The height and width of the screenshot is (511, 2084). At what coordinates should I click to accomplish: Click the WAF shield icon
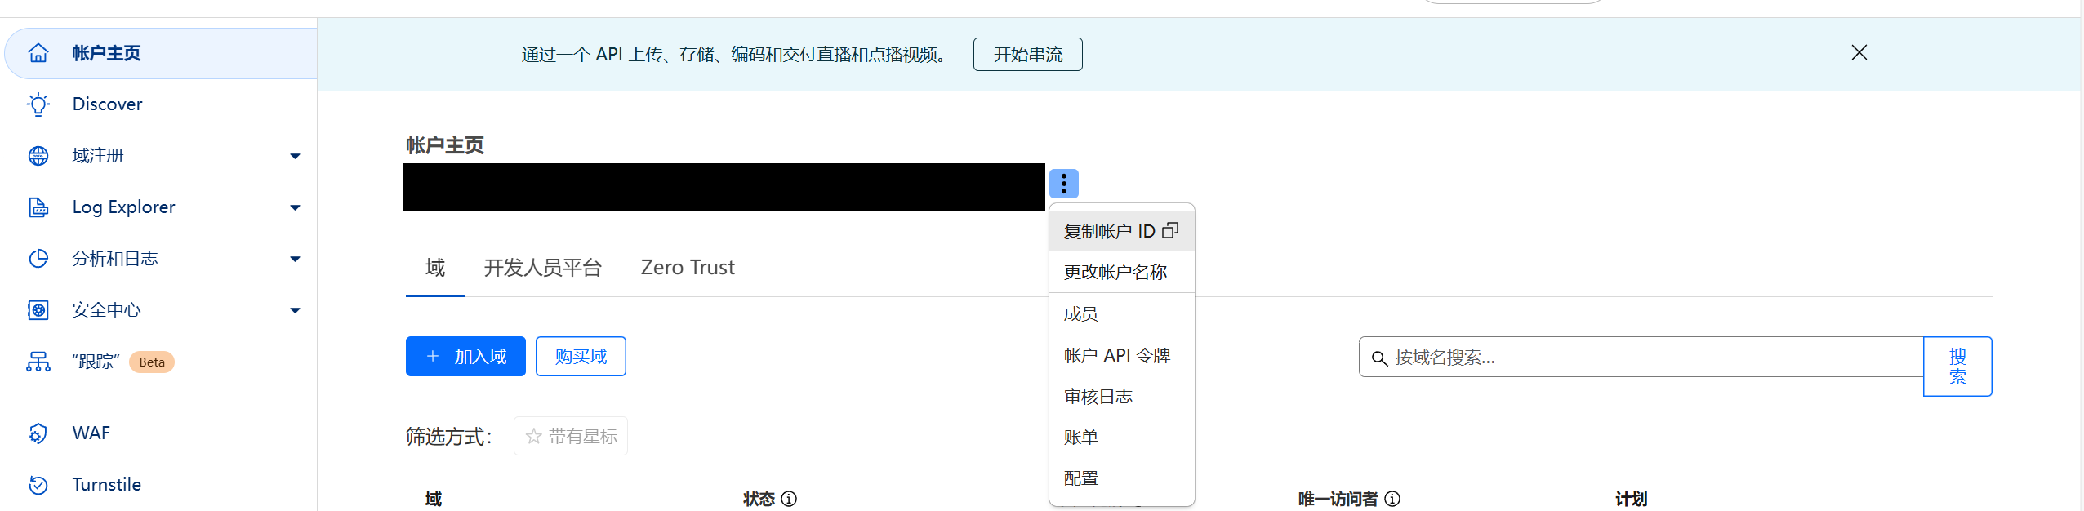pyautogui.click(x=38, y=433)
